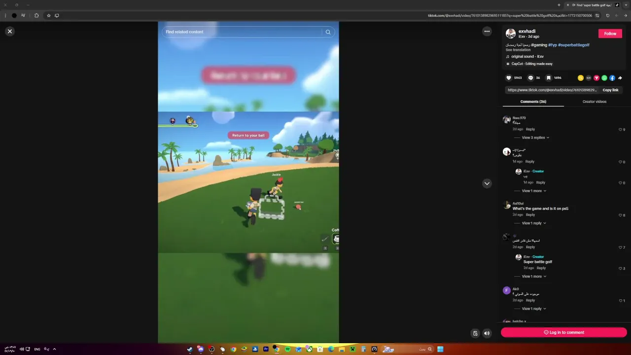Open the #superbattlegolf hashtag
The image size is (631, 355).
(x=574, y=45)
